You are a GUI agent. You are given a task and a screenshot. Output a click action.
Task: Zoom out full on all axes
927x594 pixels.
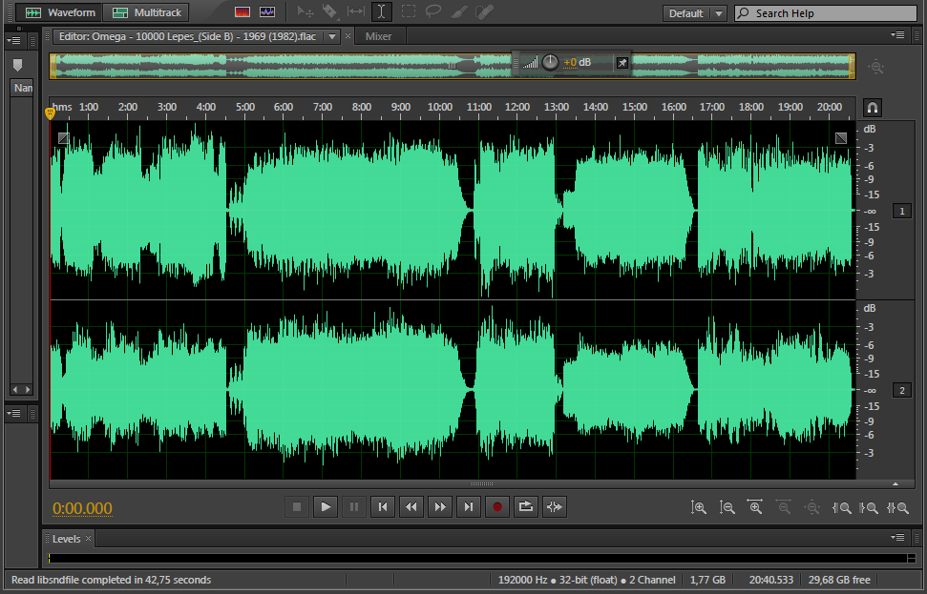pyautogui.click(x=811, y=507)
